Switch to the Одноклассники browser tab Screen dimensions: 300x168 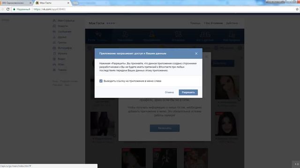[15, 3]
